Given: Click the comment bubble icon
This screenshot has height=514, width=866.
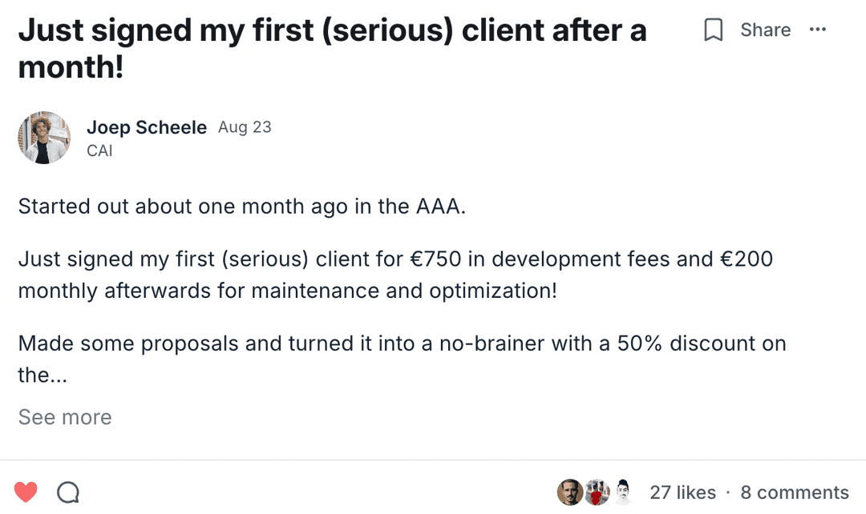Looking at the screenshot, I should click(x=68, y=492).
